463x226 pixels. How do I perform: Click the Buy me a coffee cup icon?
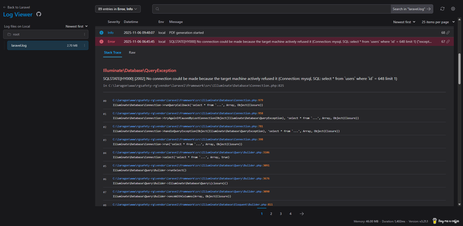pos(435,221)
